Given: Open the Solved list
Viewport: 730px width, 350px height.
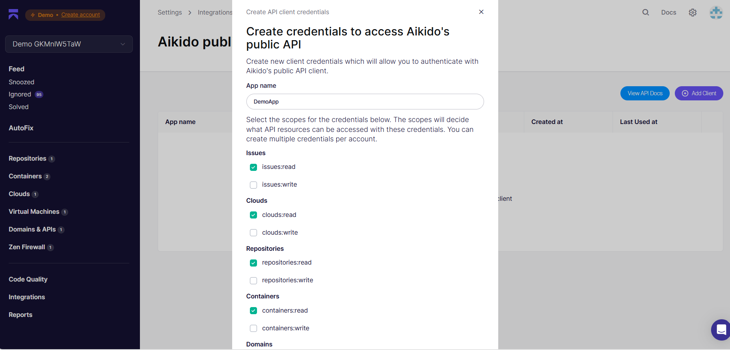Looking at the screenshot, I should [19, 107].
